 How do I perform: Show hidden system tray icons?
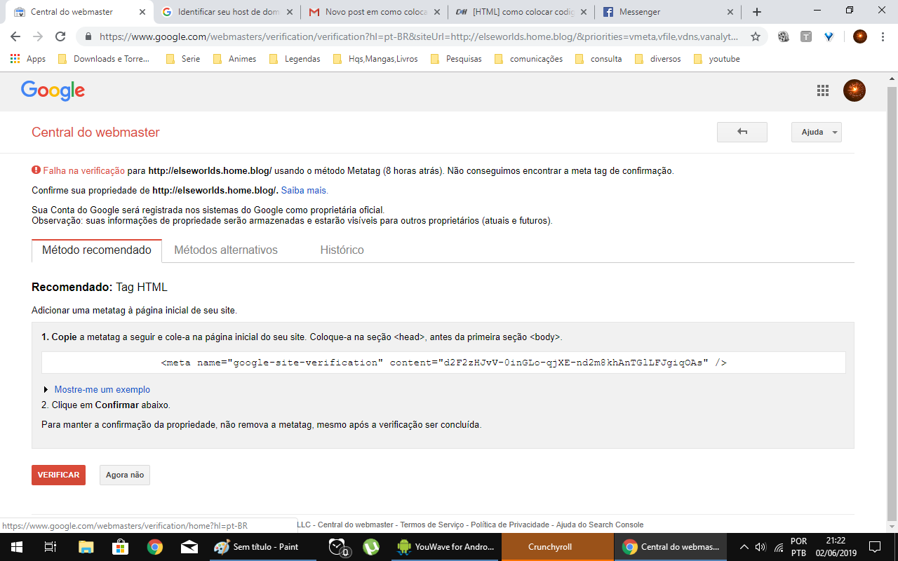(744, 547)
